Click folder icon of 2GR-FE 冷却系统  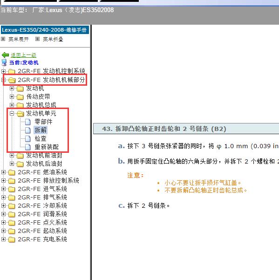12,206
